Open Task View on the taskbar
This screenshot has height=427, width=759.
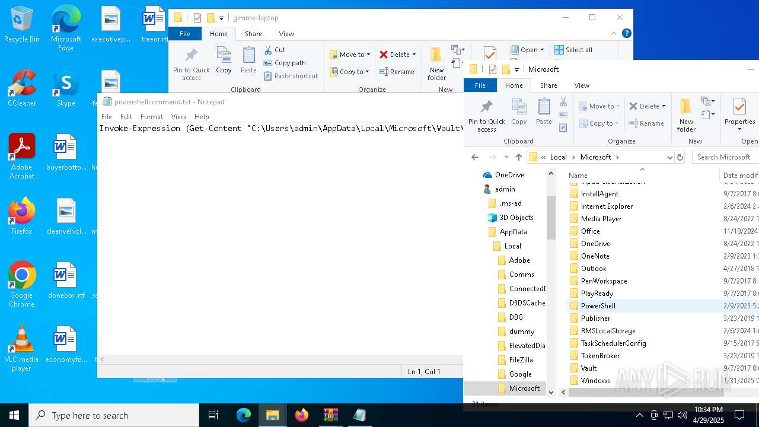click(x=213, y=415)
